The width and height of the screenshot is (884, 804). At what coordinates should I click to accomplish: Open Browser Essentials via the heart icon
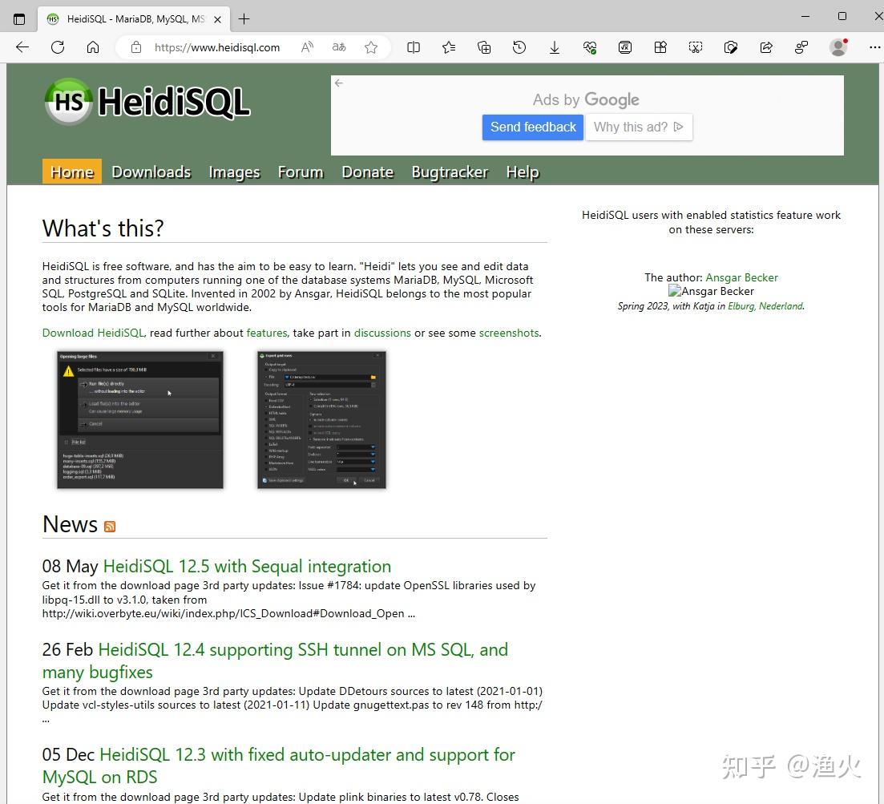(589, 47)
